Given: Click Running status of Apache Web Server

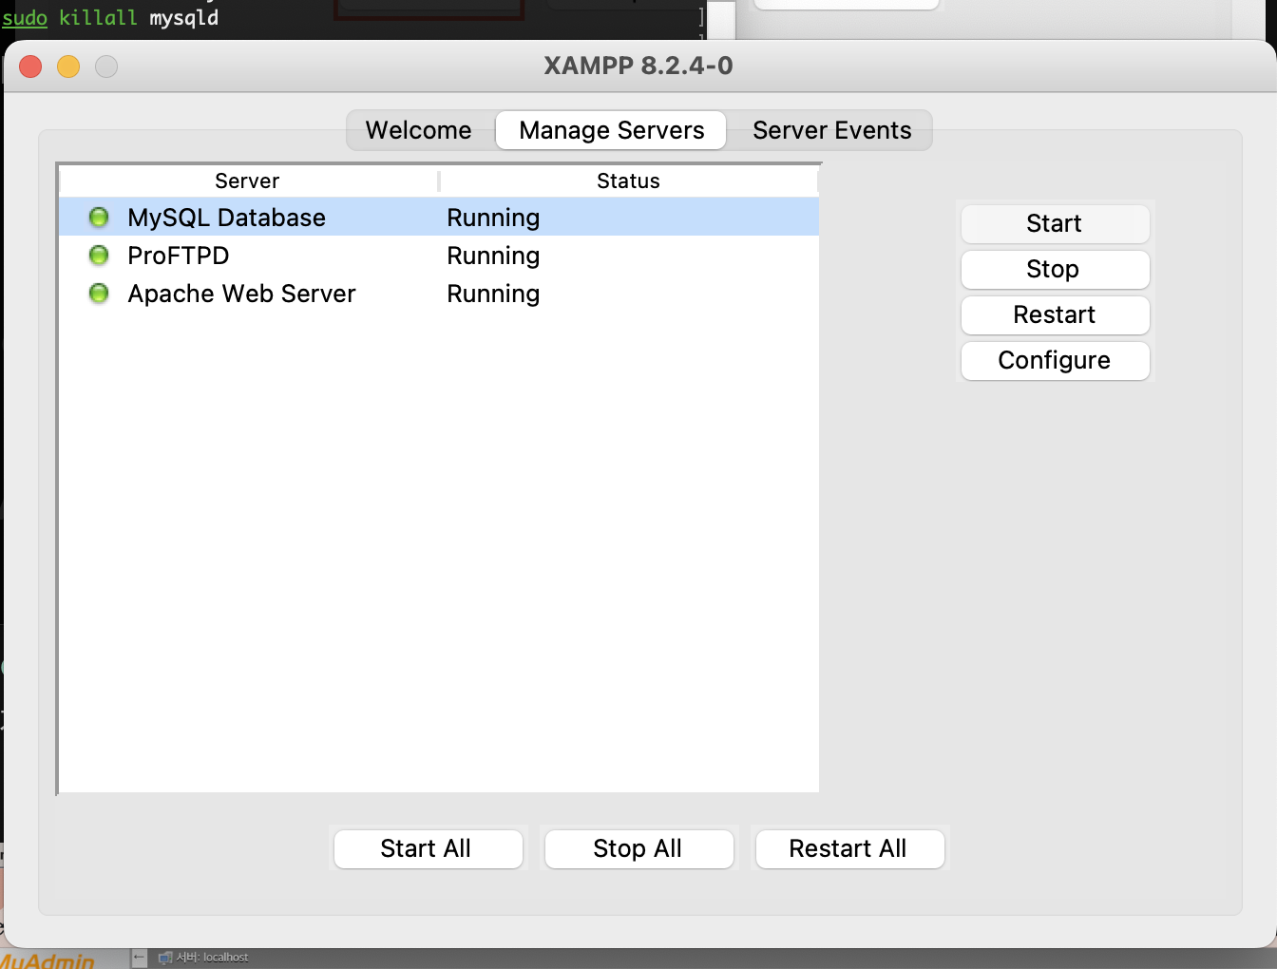Looking at the screenshot, I should (x=493, y=294).
